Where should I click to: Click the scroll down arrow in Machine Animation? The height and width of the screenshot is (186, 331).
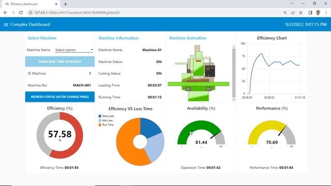(x=234, y=100)
